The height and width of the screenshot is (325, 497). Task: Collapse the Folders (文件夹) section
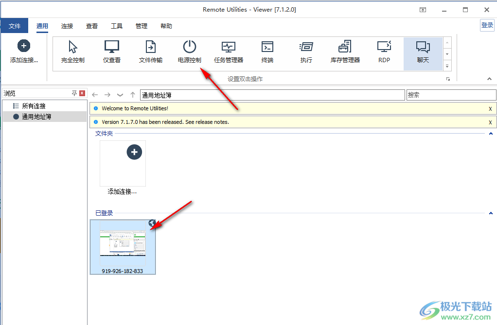pos(491,134)
